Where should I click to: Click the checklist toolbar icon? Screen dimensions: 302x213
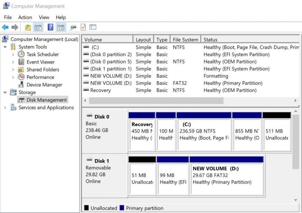[x=93, y=27]
